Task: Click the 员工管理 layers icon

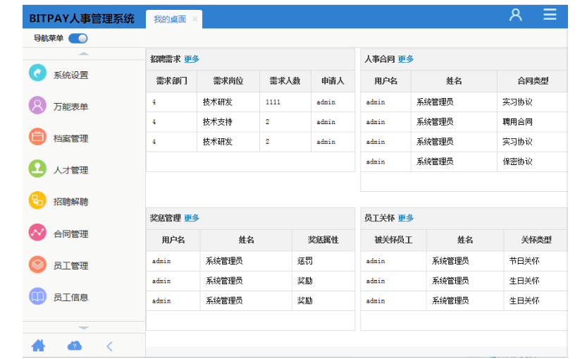Action: click(x=37, y=264)
